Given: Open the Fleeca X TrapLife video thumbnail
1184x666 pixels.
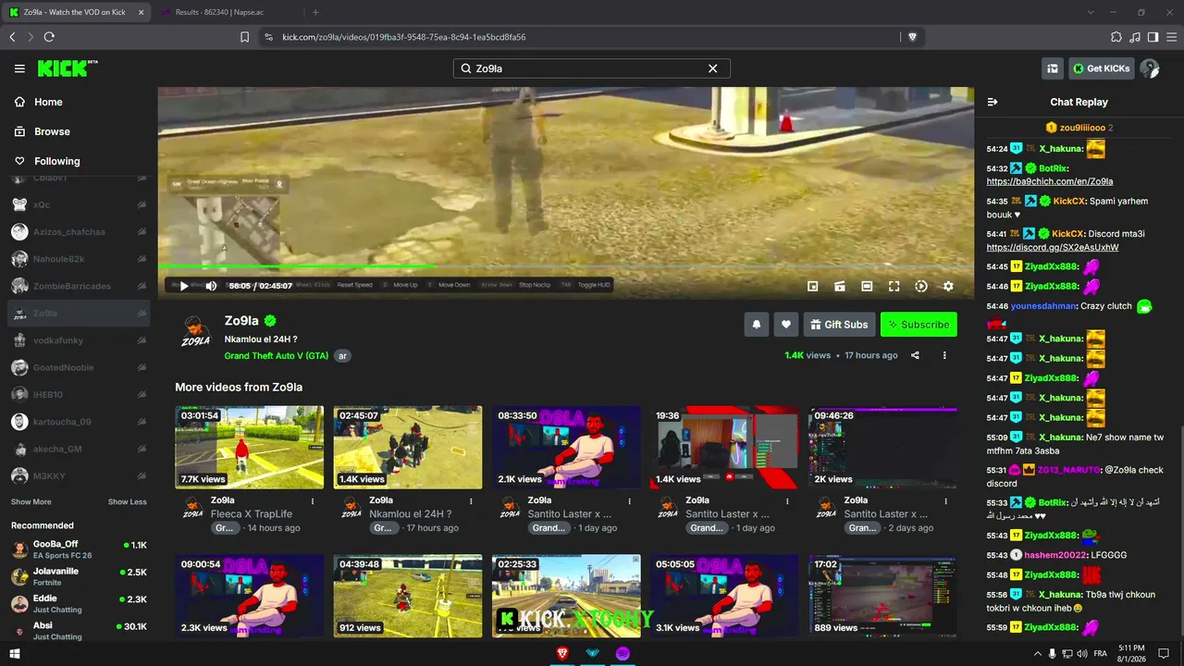Looking at the screenshot, I should [250, 447].
